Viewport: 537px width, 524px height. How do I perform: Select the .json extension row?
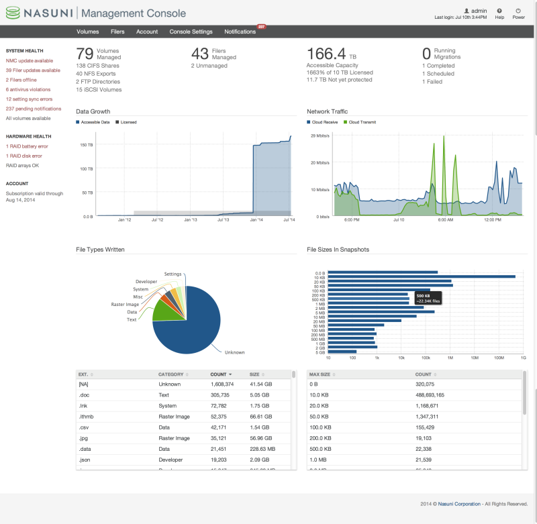coord(183,460)
